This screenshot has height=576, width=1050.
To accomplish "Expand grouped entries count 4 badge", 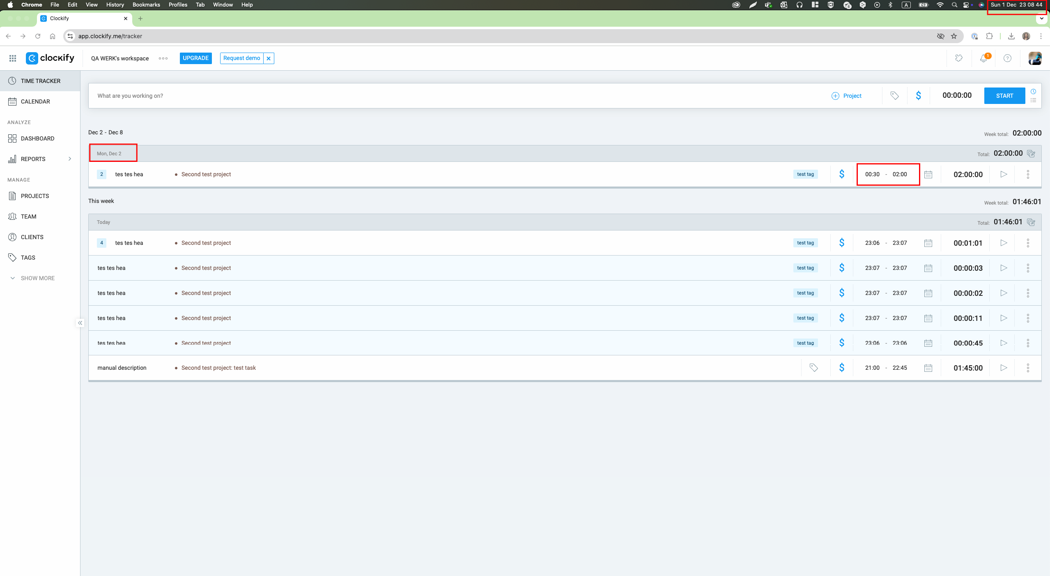I will (x=101, y=243).
